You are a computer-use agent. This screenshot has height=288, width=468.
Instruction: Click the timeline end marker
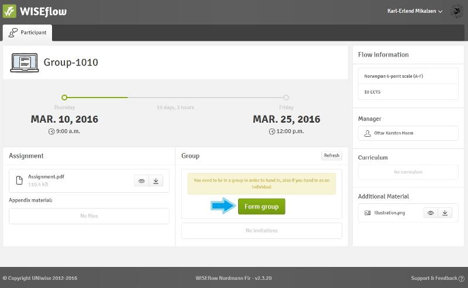tap(286, 98)
